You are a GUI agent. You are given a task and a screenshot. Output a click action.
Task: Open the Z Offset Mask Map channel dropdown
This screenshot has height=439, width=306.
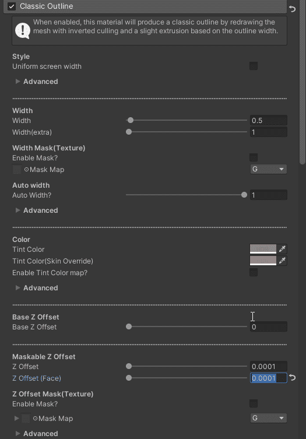coord(268,418)
